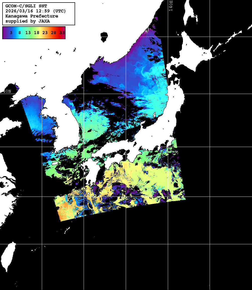Click the Kanagawa Prefecture label

(31, 16)
